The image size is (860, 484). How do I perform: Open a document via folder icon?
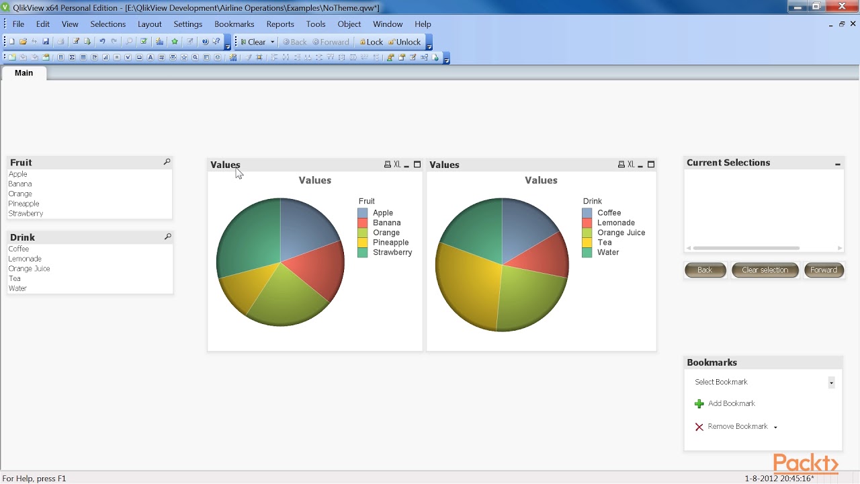[23, 42]
